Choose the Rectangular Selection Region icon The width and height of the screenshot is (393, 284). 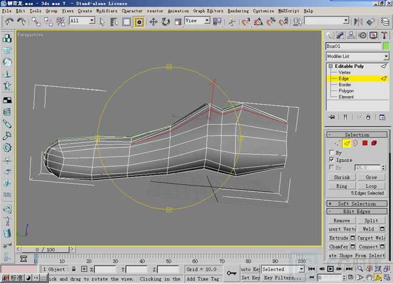coord(127,22)
